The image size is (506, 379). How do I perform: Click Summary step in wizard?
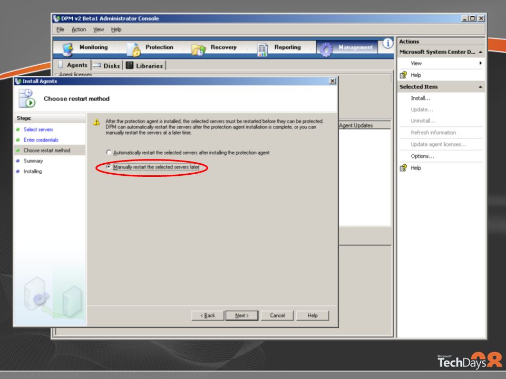click(33, 161)
